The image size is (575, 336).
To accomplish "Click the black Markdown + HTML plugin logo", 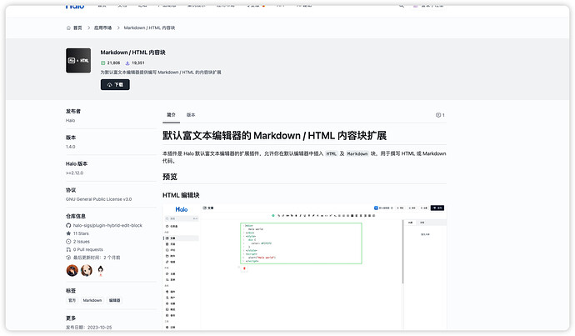I will (78, 61).
